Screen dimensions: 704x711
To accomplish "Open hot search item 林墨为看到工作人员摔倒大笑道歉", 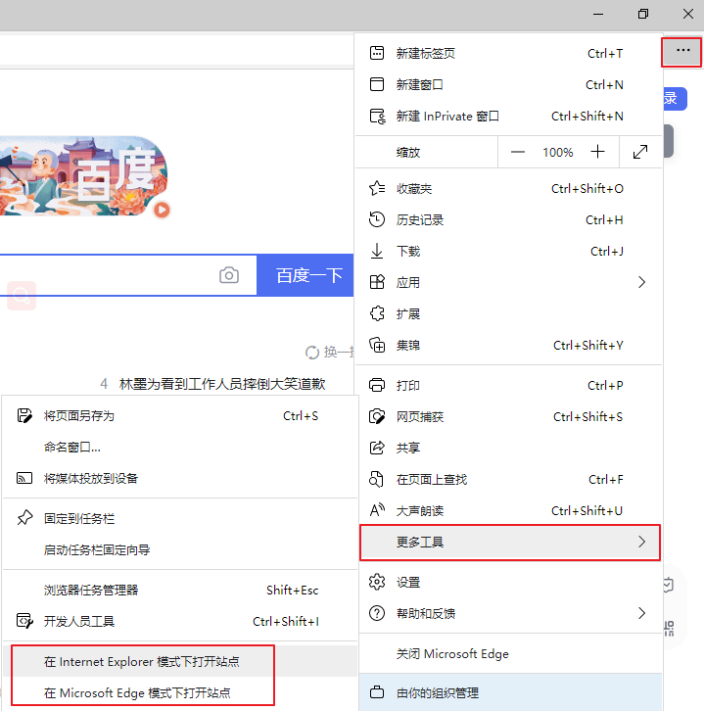I will pos(222,384).
